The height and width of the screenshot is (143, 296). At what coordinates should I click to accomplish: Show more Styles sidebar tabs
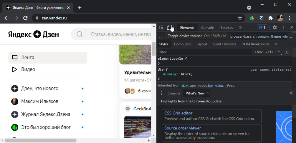[276, 44]
